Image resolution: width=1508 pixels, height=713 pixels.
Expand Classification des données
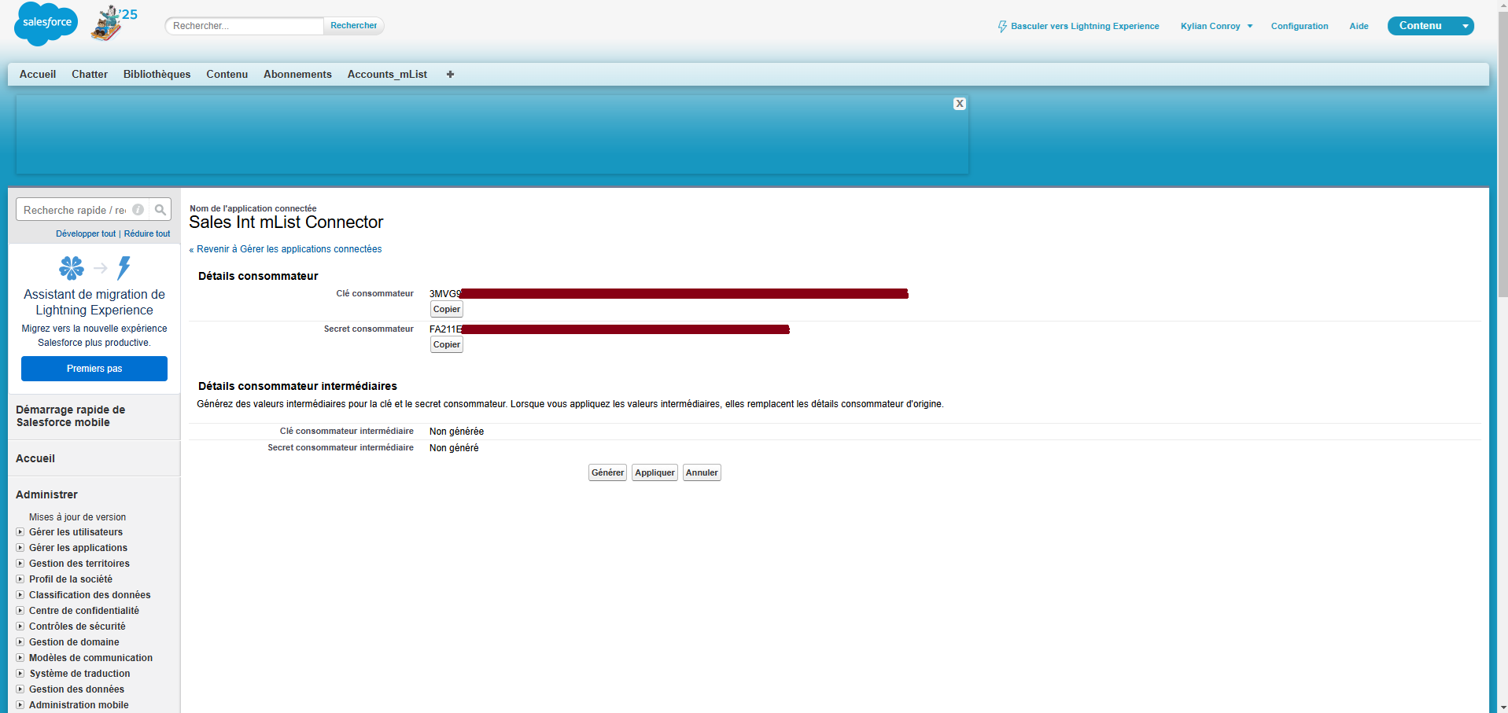pos(20,595)
